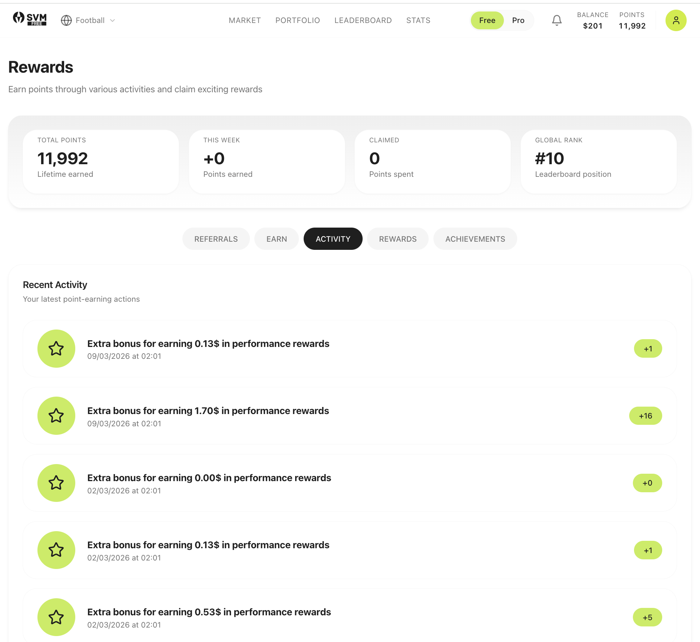The width and height of the screenshot is (700, 642).
Task: Click the +16 points badge
Action: coord(645,416)
